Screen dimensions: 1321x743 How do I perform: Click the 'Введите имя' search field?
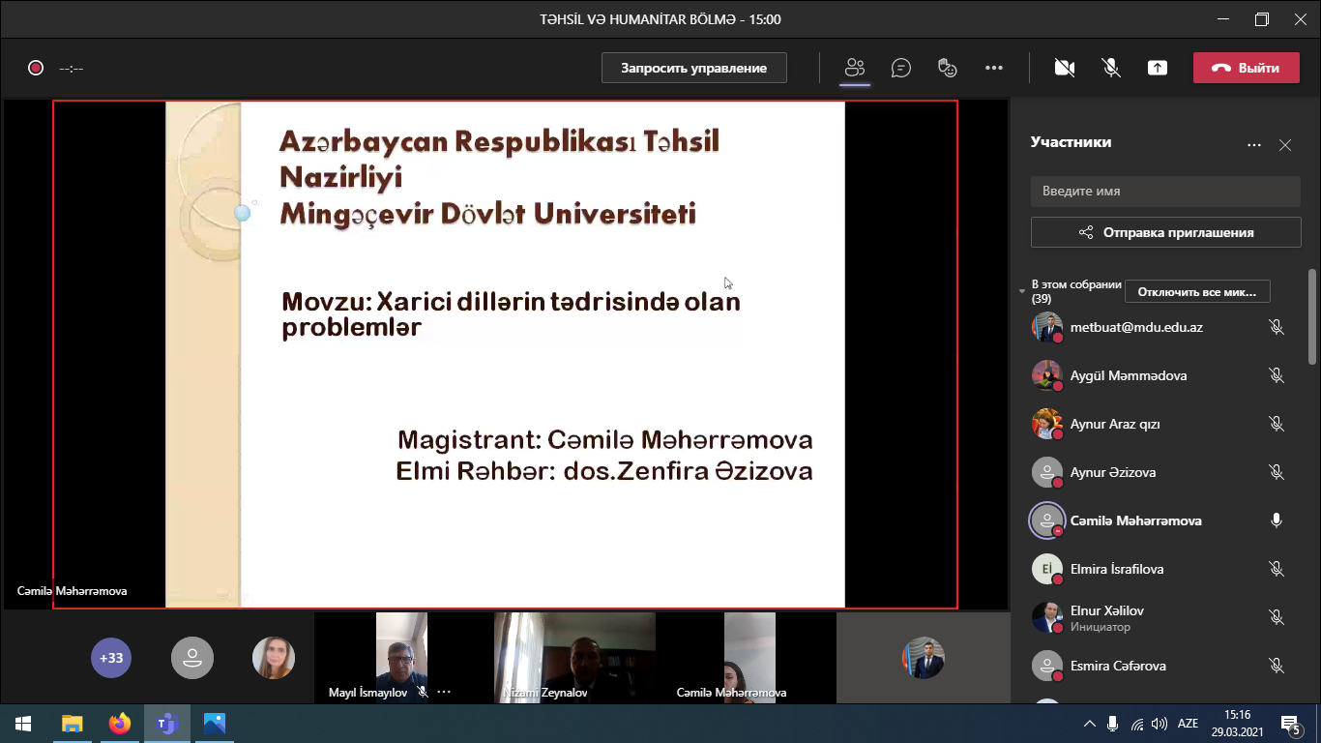tap(1164, 192)
